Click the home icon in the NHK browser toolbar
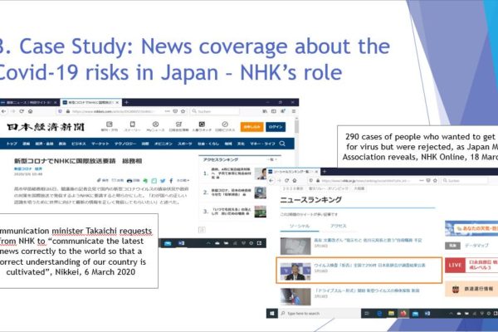 click(295, 180)
